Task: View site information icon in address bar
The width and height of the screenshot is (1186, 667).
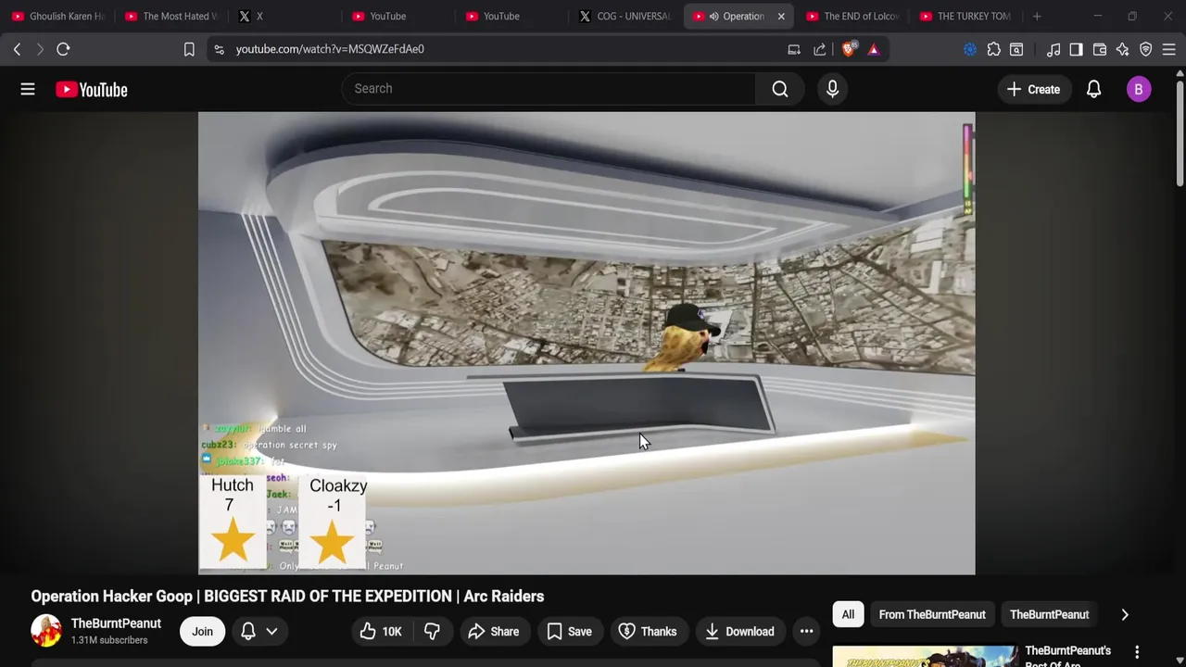Action: [219, 49]
